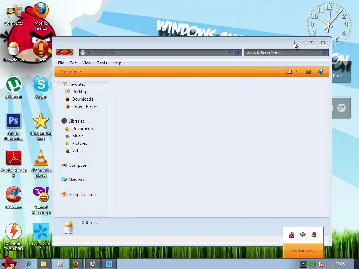Screen dimensions: 359x269
Task: Toggle the preview pane icon
Action: pyautogui.click(x=309, y=72)
